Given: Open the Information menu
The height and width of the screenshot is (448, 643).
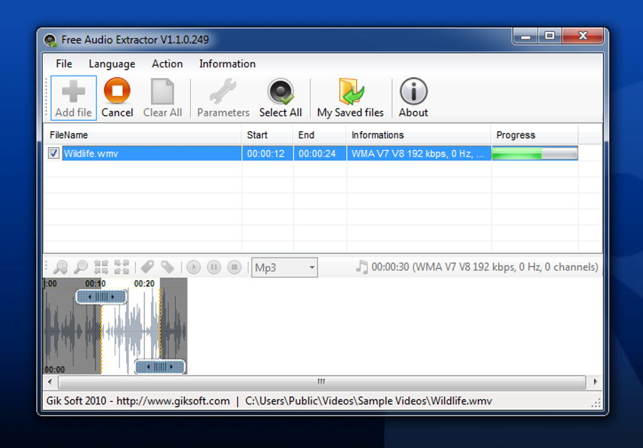Looking at the screenshot, I should tap(228, 64).
